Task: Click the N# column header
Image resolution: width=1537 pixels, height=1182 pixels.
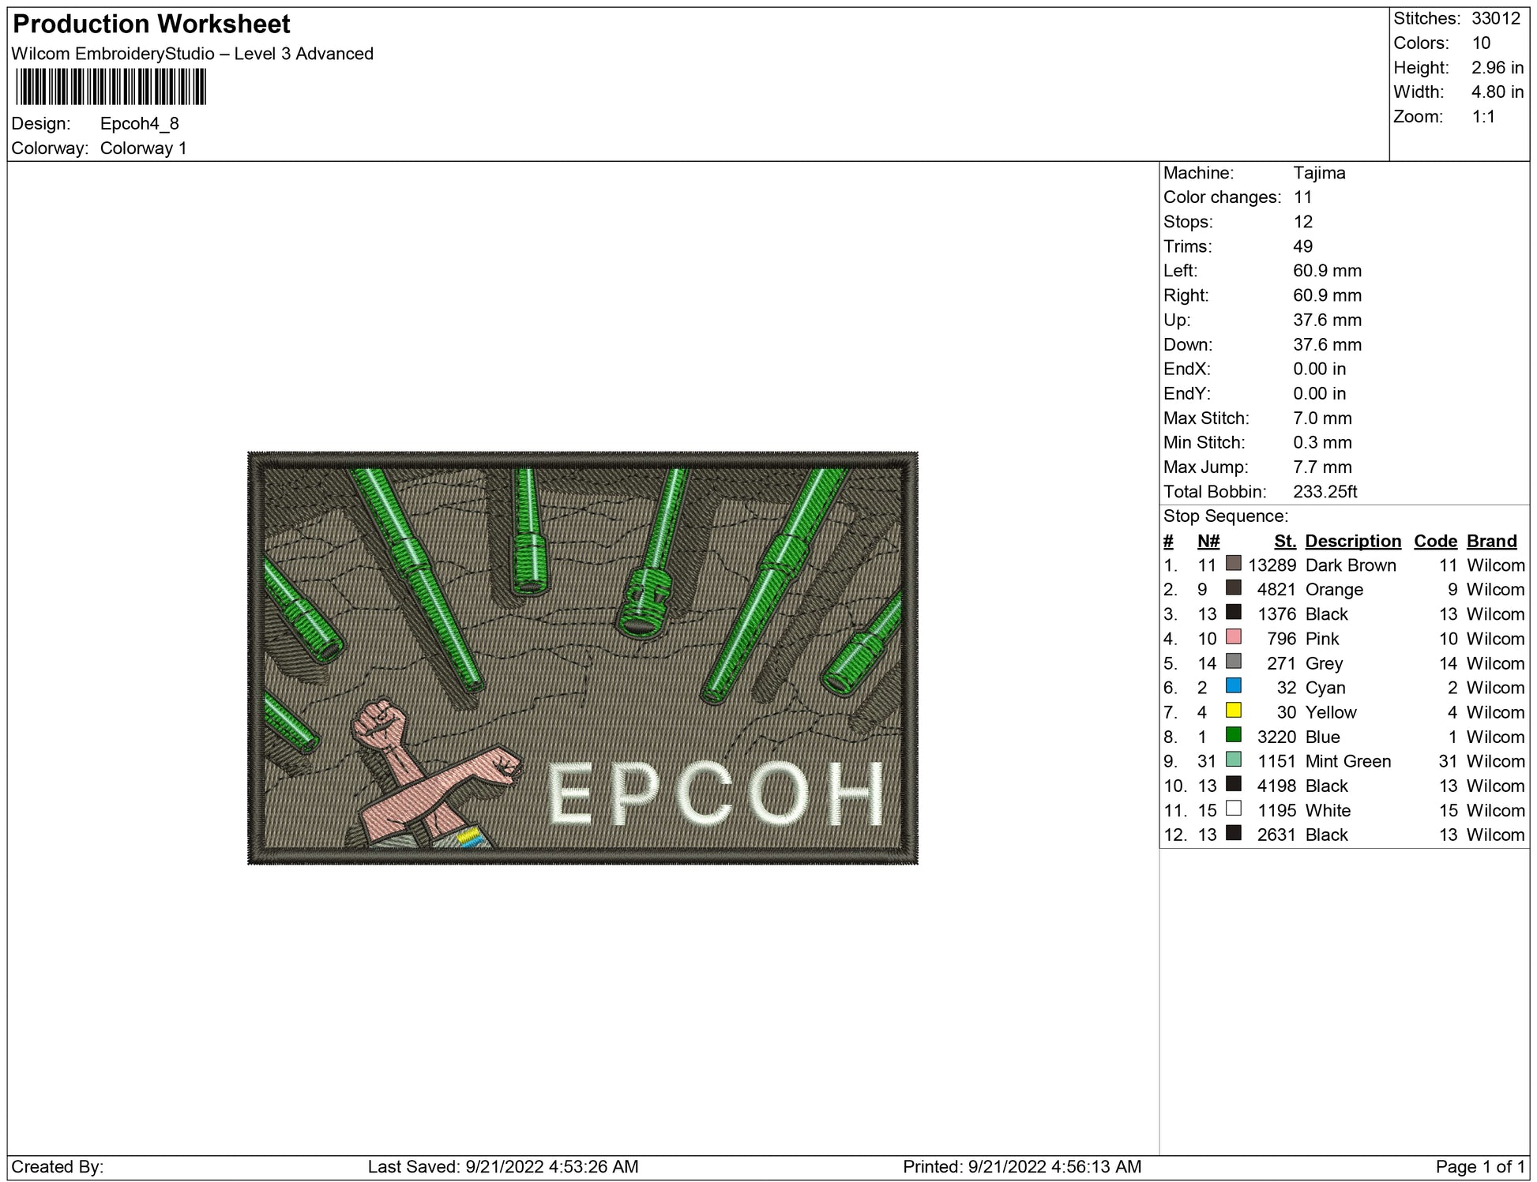Action: [x=1208, y=541]
